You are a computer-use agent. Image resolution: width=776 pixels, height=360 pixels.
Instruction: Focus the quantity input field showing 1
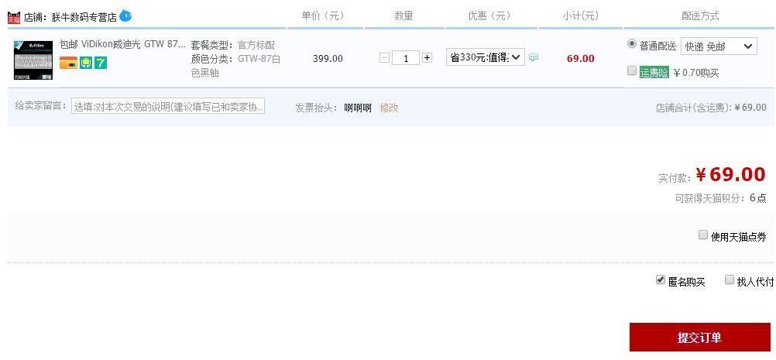pos(406,58)
